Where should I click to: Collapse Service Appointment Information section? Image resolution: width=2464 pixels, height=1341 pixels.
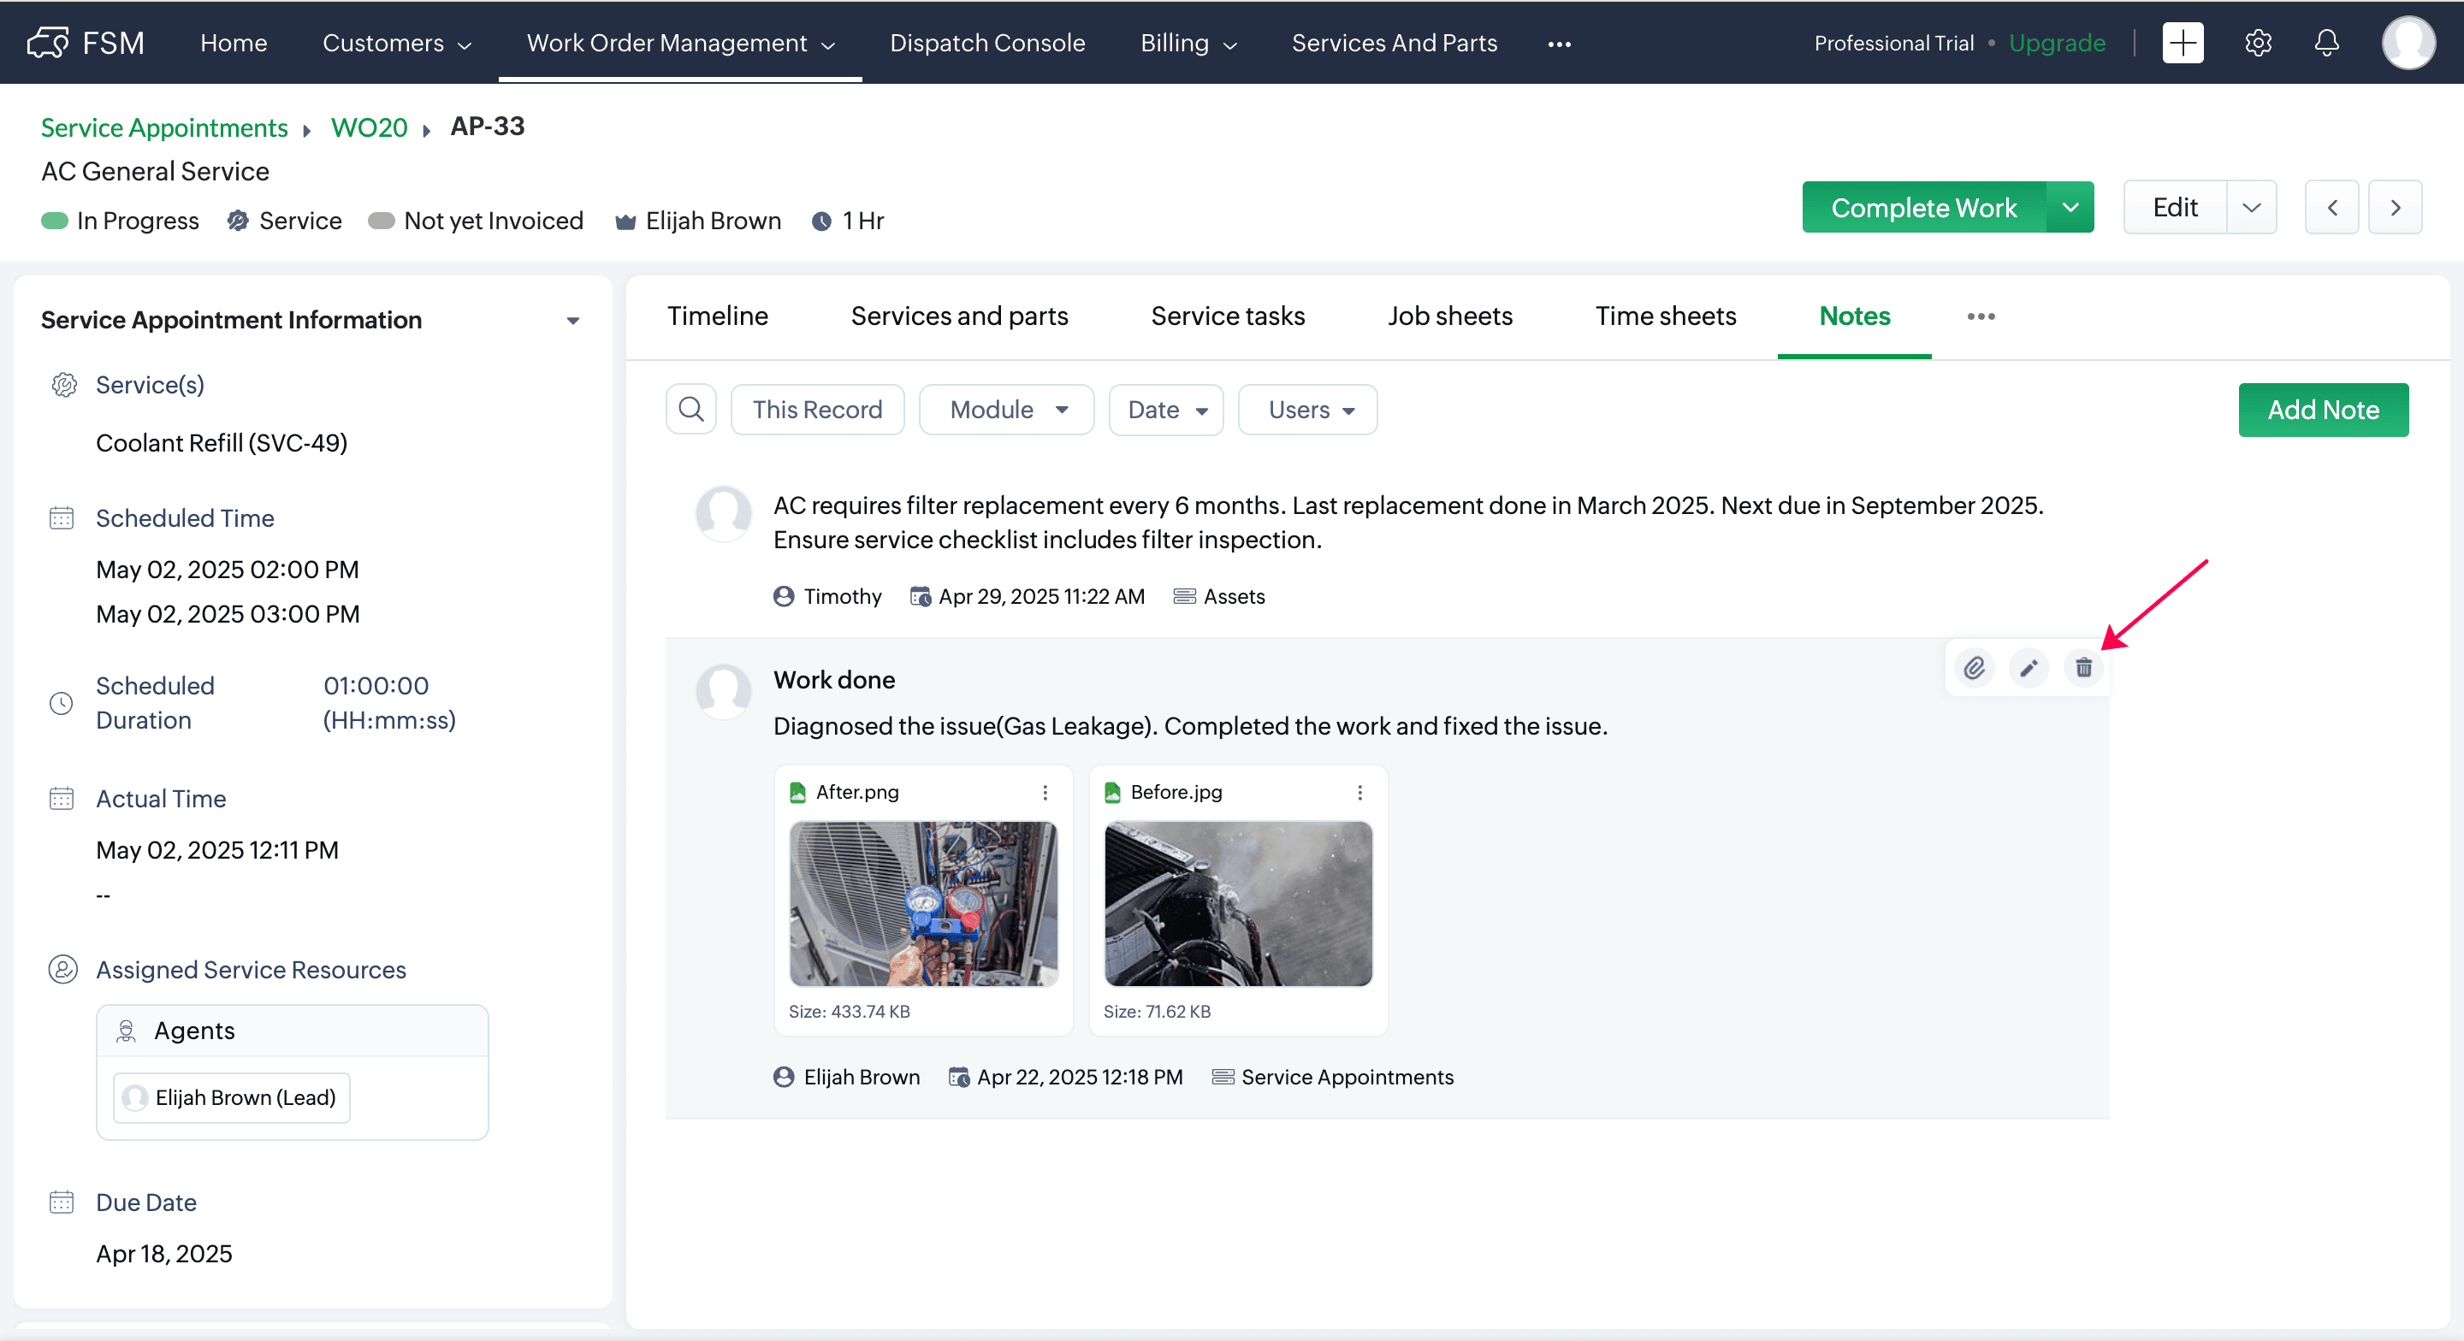[x=573, y=321]
